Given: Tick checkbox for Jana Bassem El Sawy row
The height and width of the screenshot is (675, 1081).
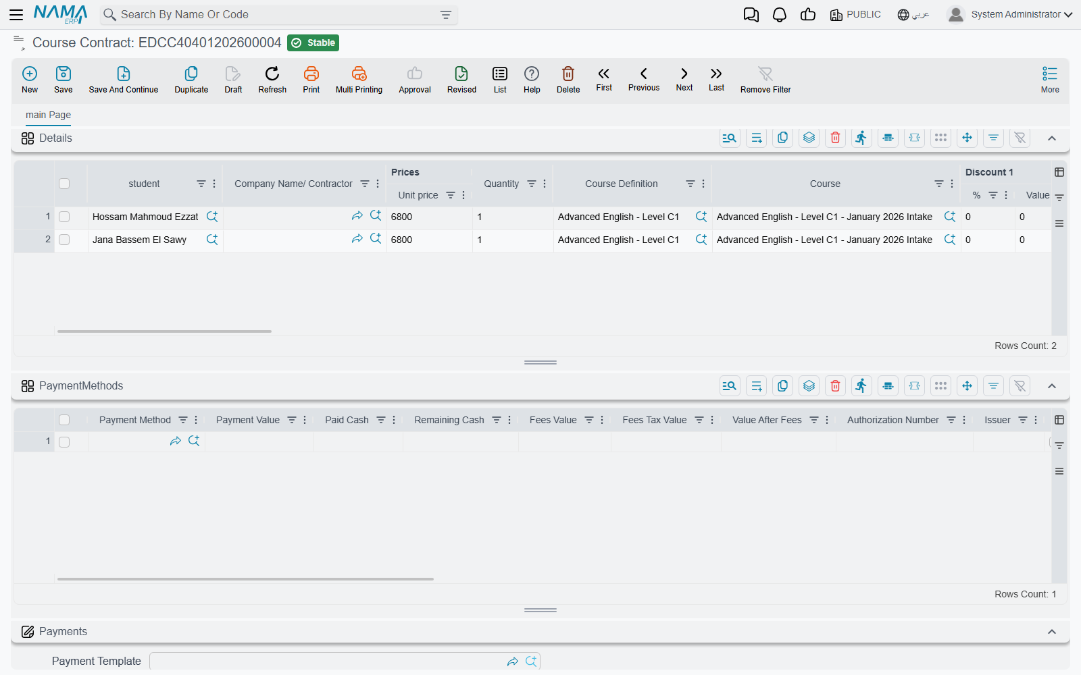Looking at the screenshot, I should tap(64, 240).
